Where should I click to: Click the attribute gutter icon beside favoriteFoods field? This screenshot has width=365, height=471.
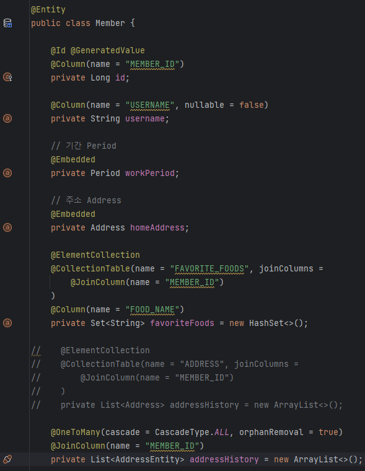coord(7,323)
